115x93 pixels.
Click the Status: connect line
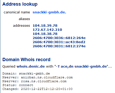18,85
